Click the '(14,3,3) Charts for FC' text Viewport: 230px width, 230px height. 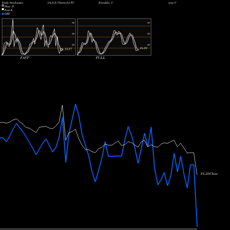pos(61,3)
